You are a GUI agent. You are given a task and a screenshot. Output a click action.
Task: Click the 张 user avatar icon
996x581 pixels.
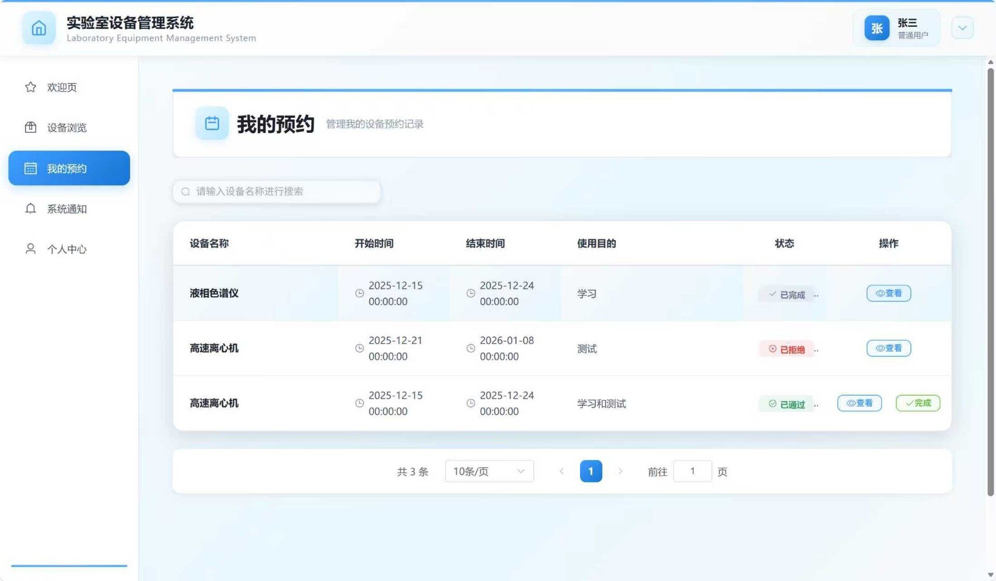(877, 28)
